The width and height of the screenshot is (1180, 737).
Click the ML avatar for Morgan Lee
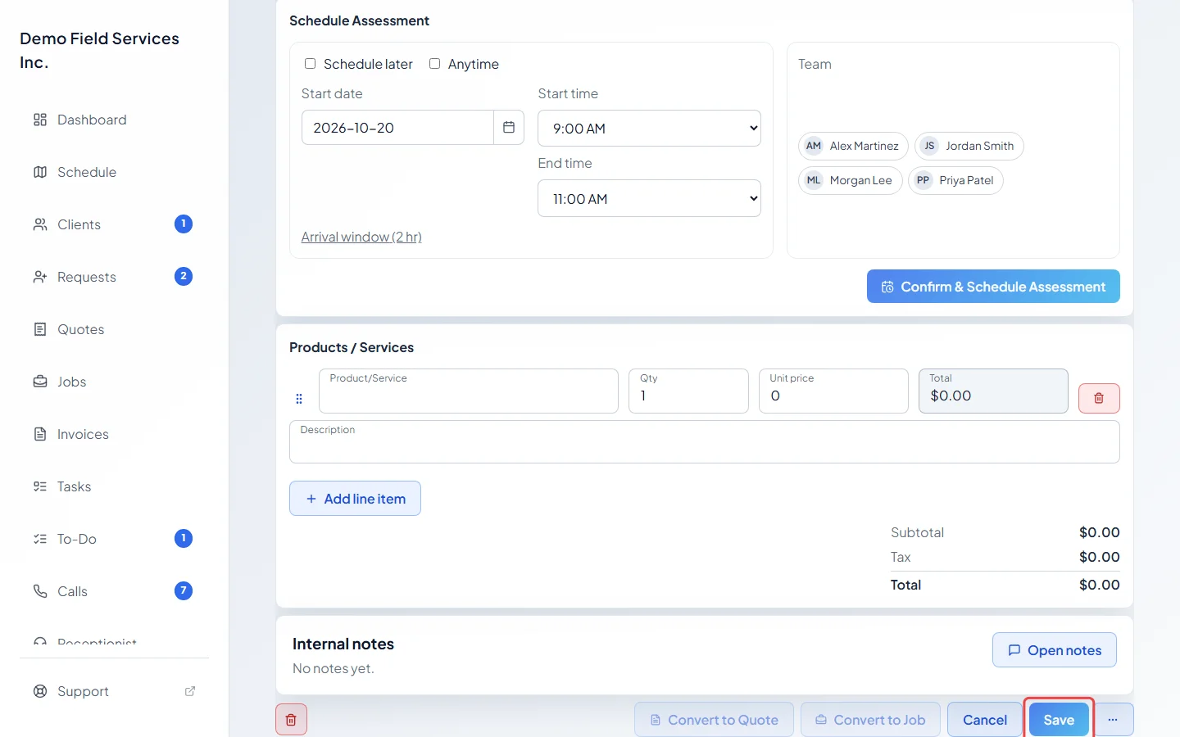point(814,180)
